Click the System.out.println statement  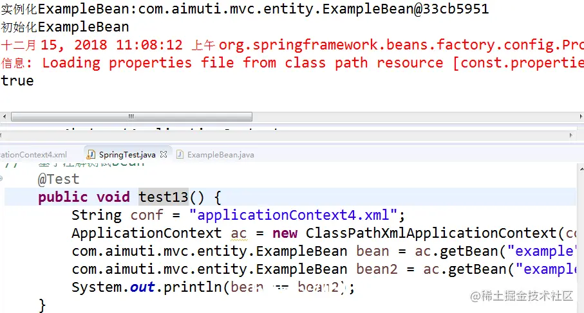tap(213, 287)
